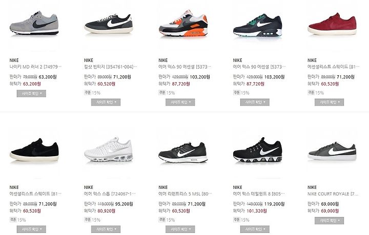Open the NIKE COURT ROYALE product title link
This screenshot has height=235, width=369.
(x=333, y=194)
